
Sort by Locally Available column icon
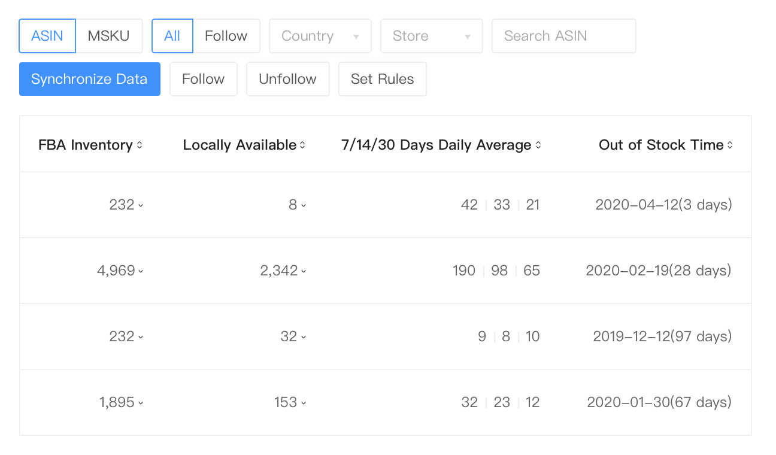click(x=302, y=145)
